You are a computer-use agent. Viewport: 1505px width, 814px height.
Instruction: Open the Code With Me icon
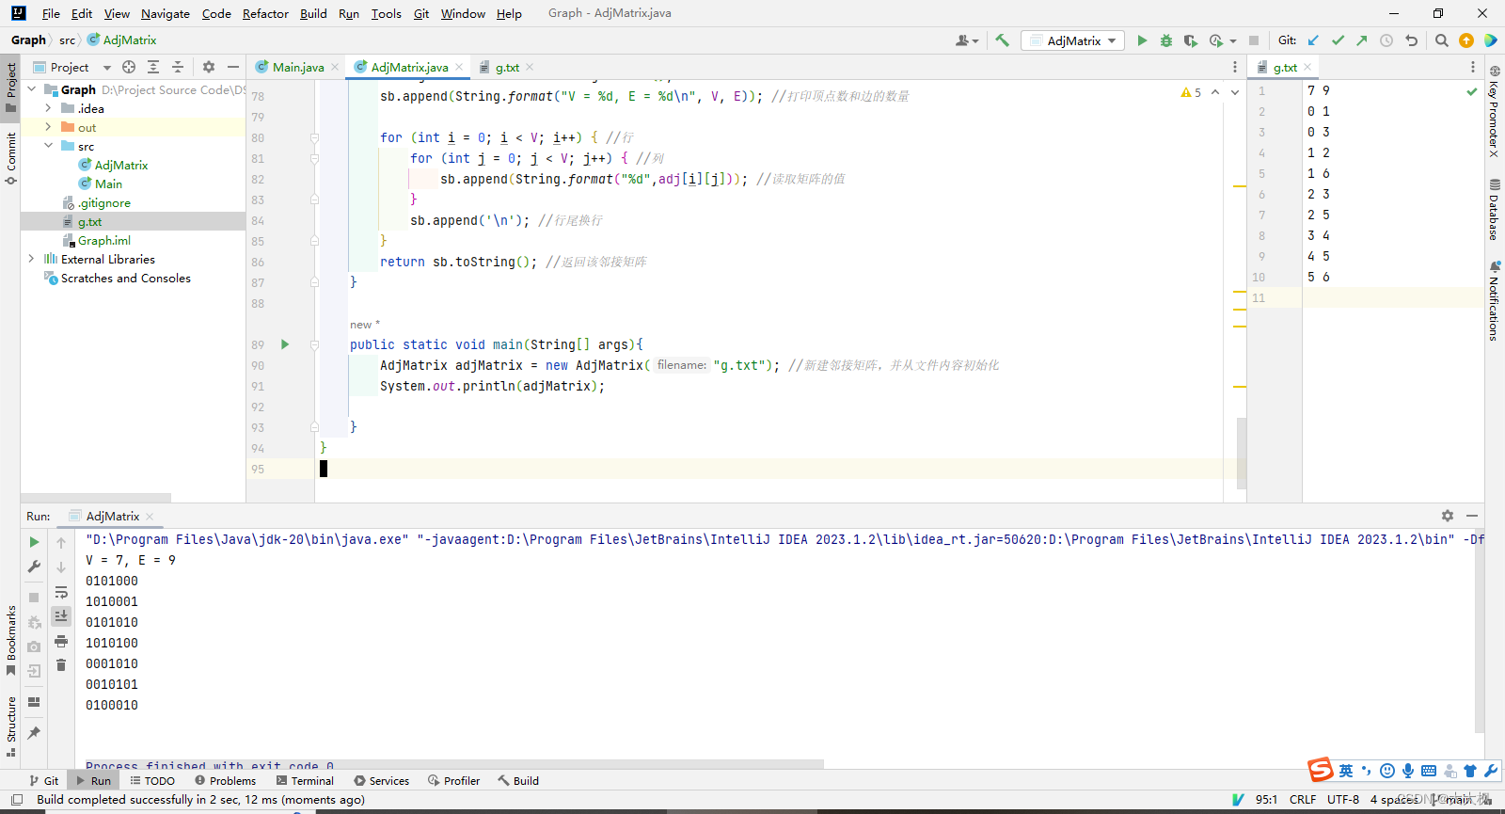pyautogui.click(x=1491, y=40)
